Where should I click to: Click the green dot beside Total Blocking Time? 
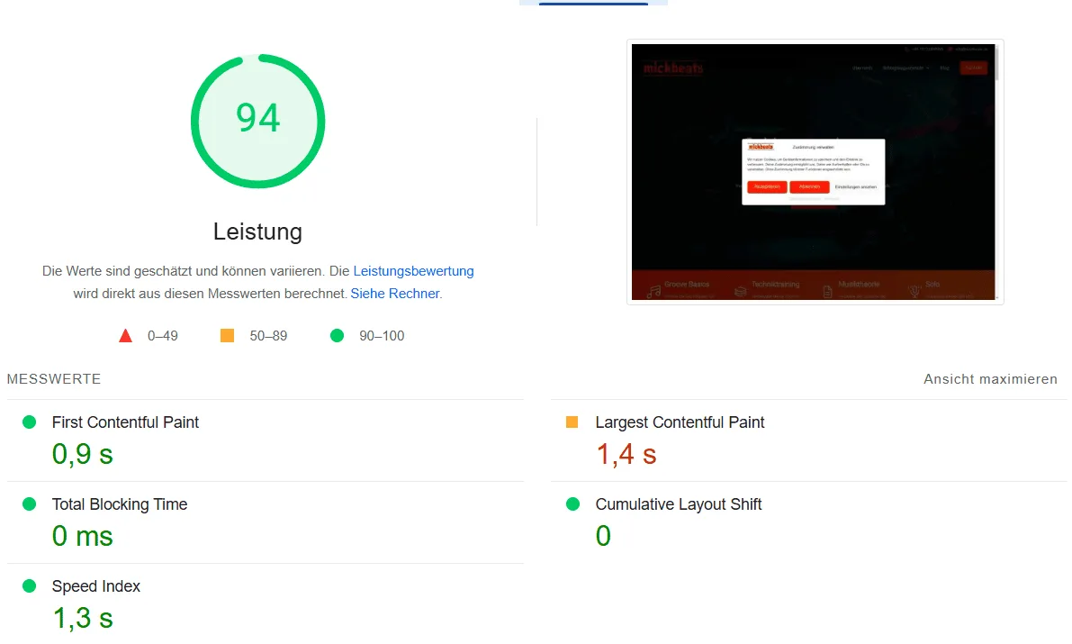pyautogui.click(x=30, y=504)
